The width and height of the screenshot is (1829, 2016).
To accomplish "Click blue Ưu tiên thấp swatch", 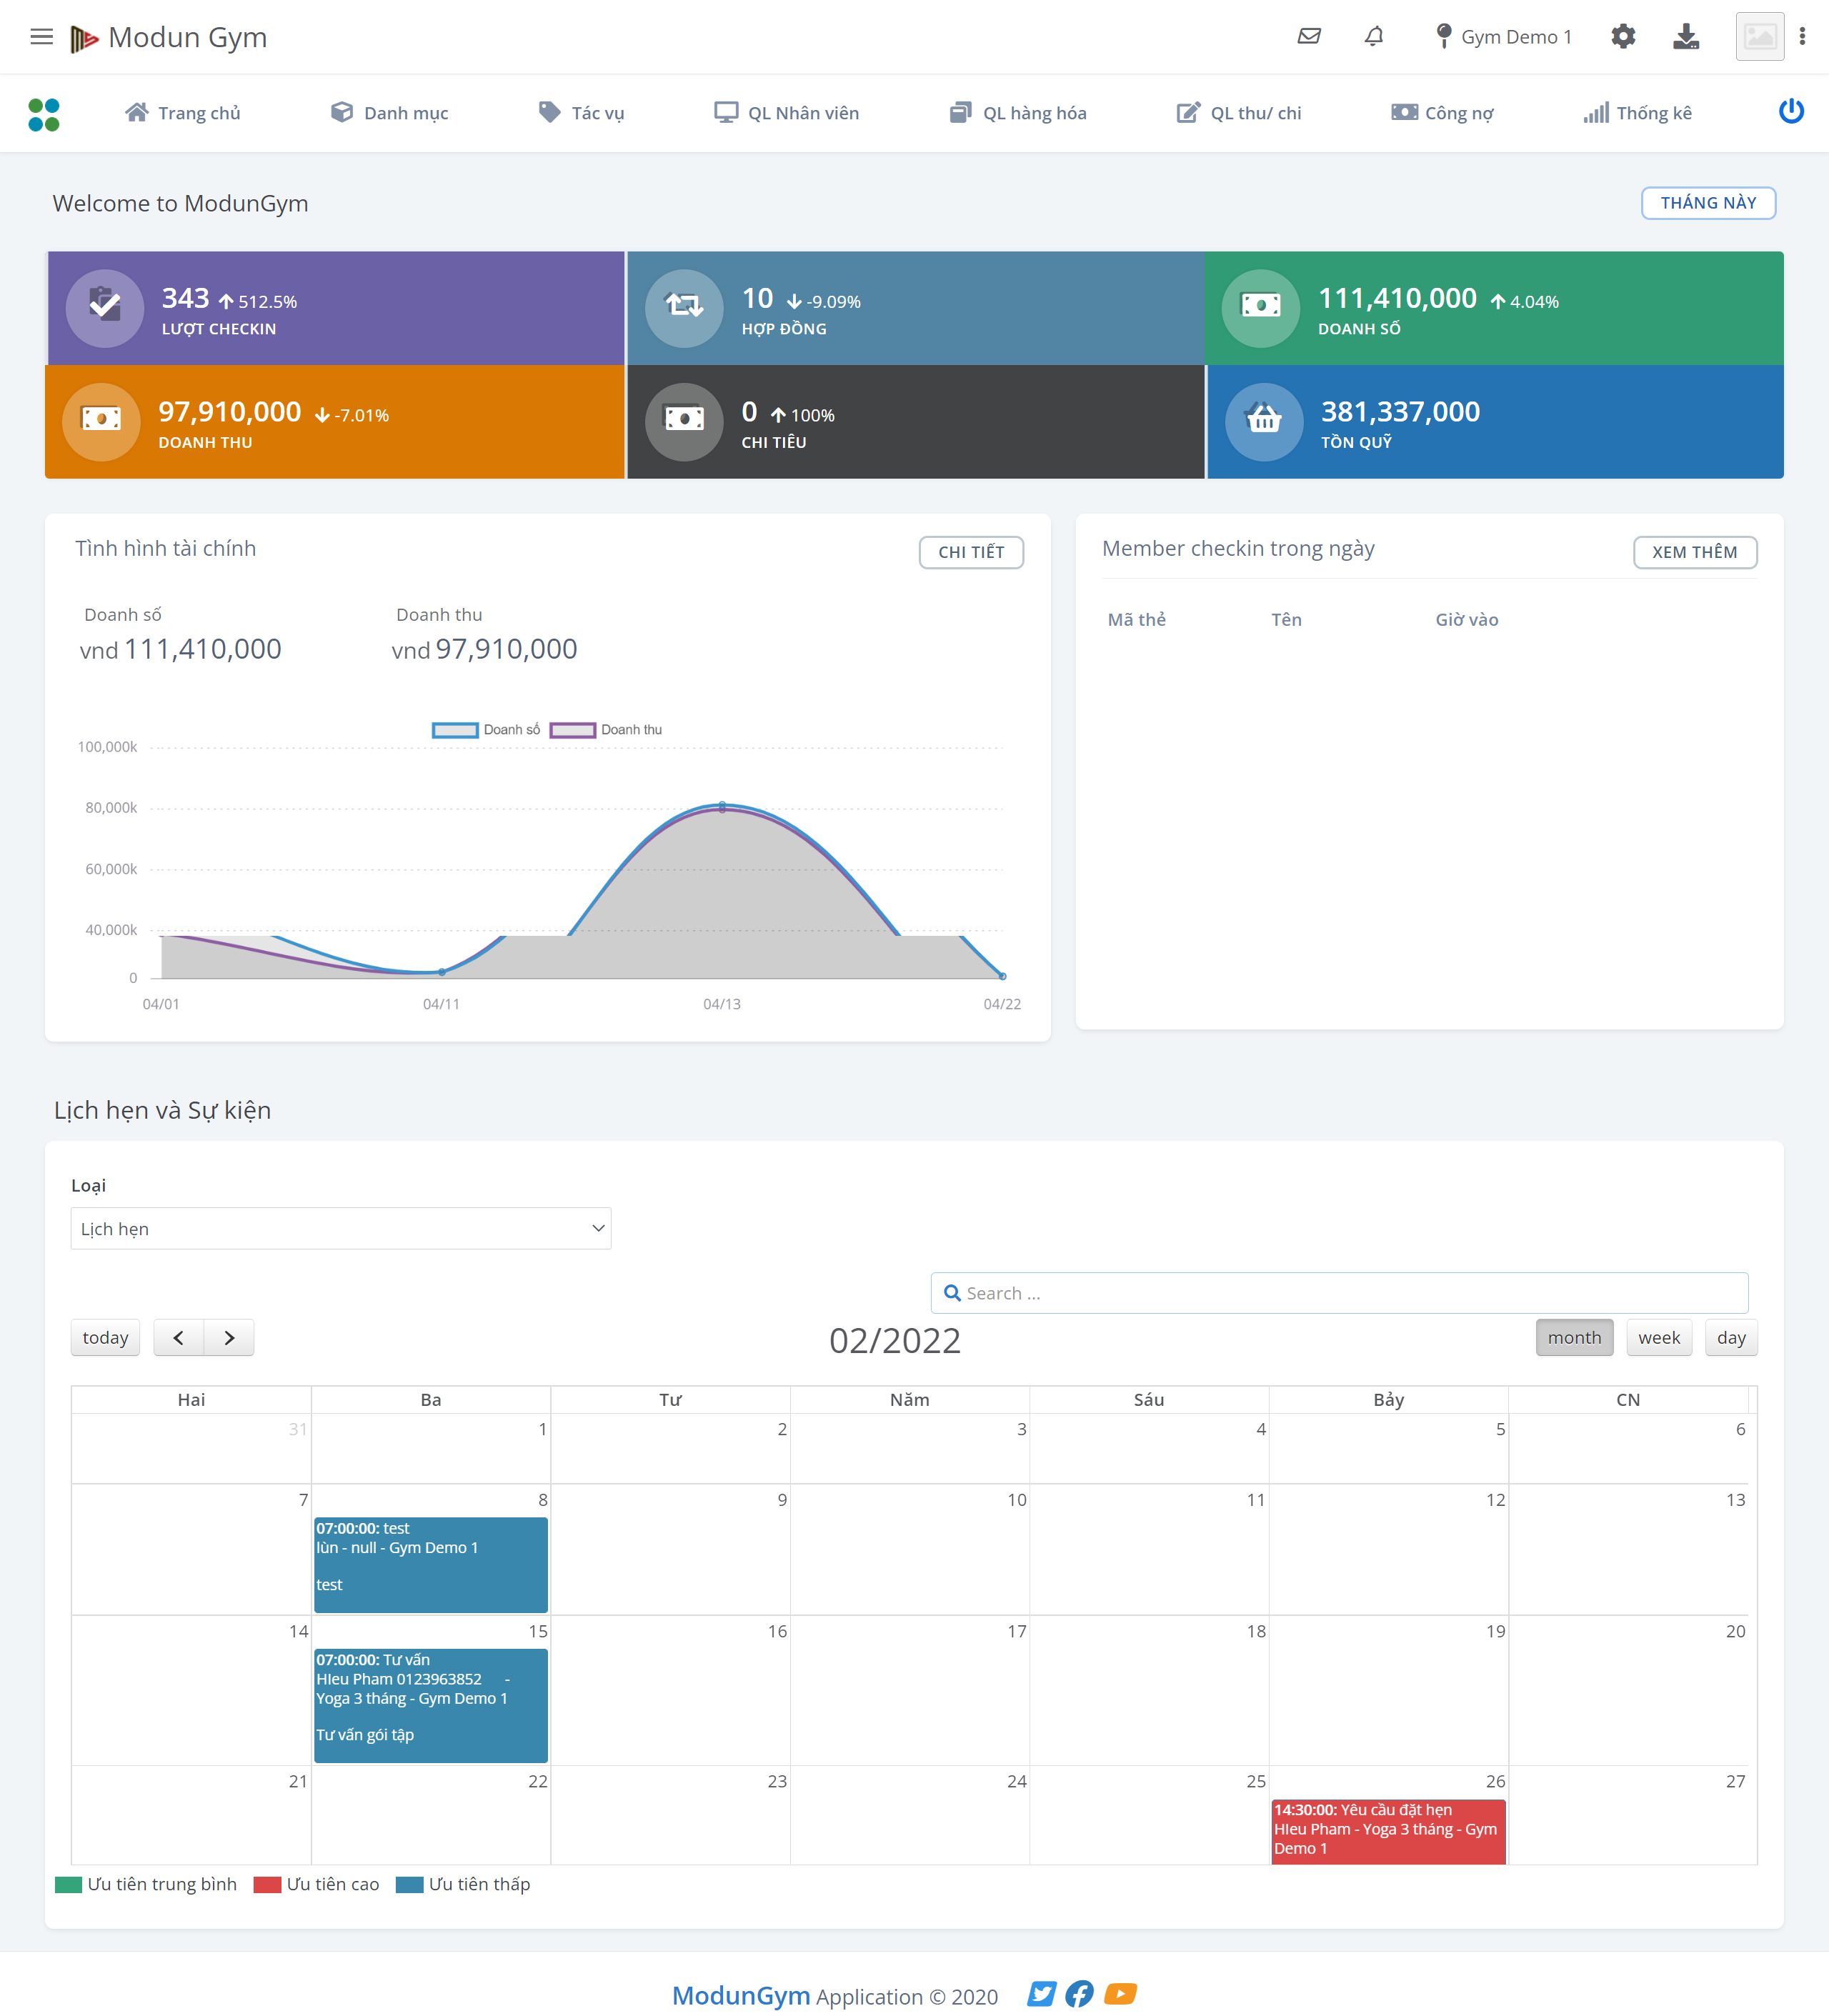I will tap(409, 1885).
